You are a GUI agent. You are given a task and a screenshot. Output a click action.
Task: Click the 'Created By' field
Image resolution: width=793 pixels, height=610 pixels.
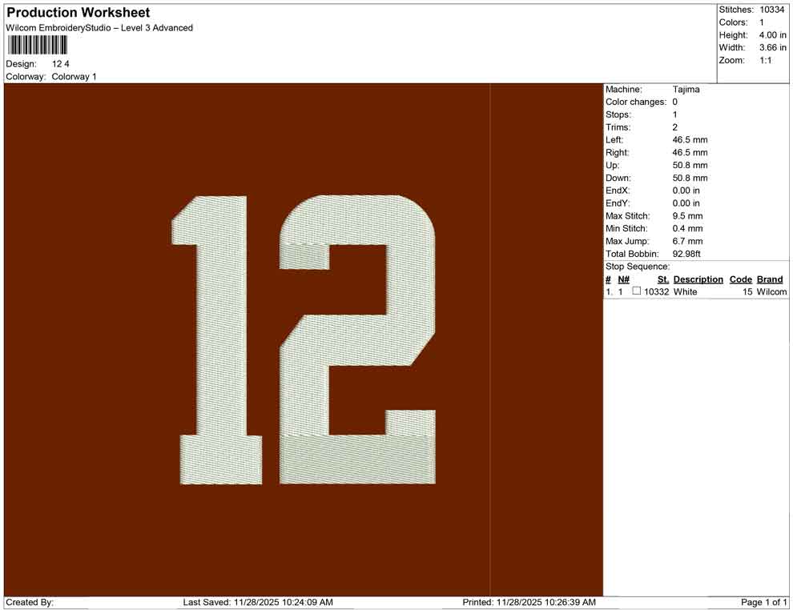pos(29,601)
